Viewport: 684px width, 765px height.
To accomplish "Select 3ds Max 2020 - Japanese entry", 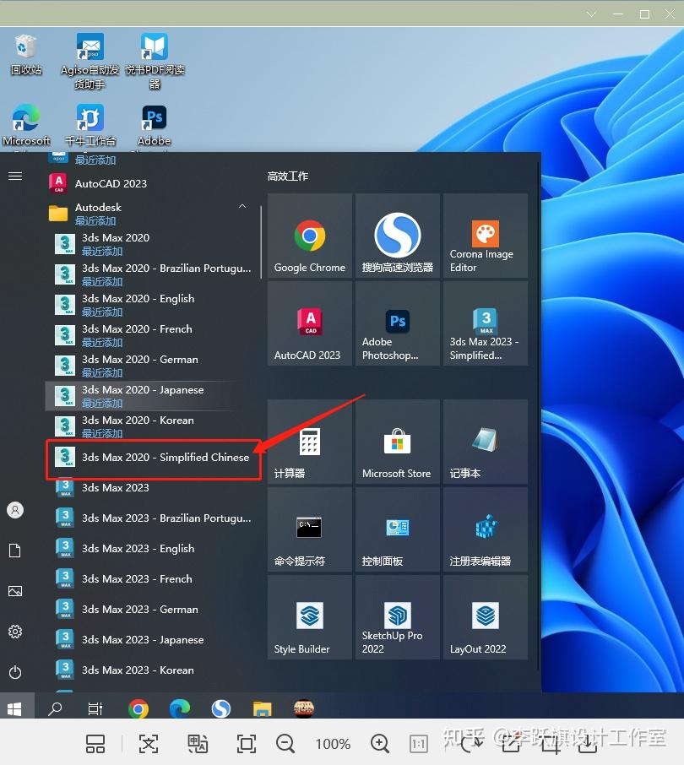I will (152, 396).
